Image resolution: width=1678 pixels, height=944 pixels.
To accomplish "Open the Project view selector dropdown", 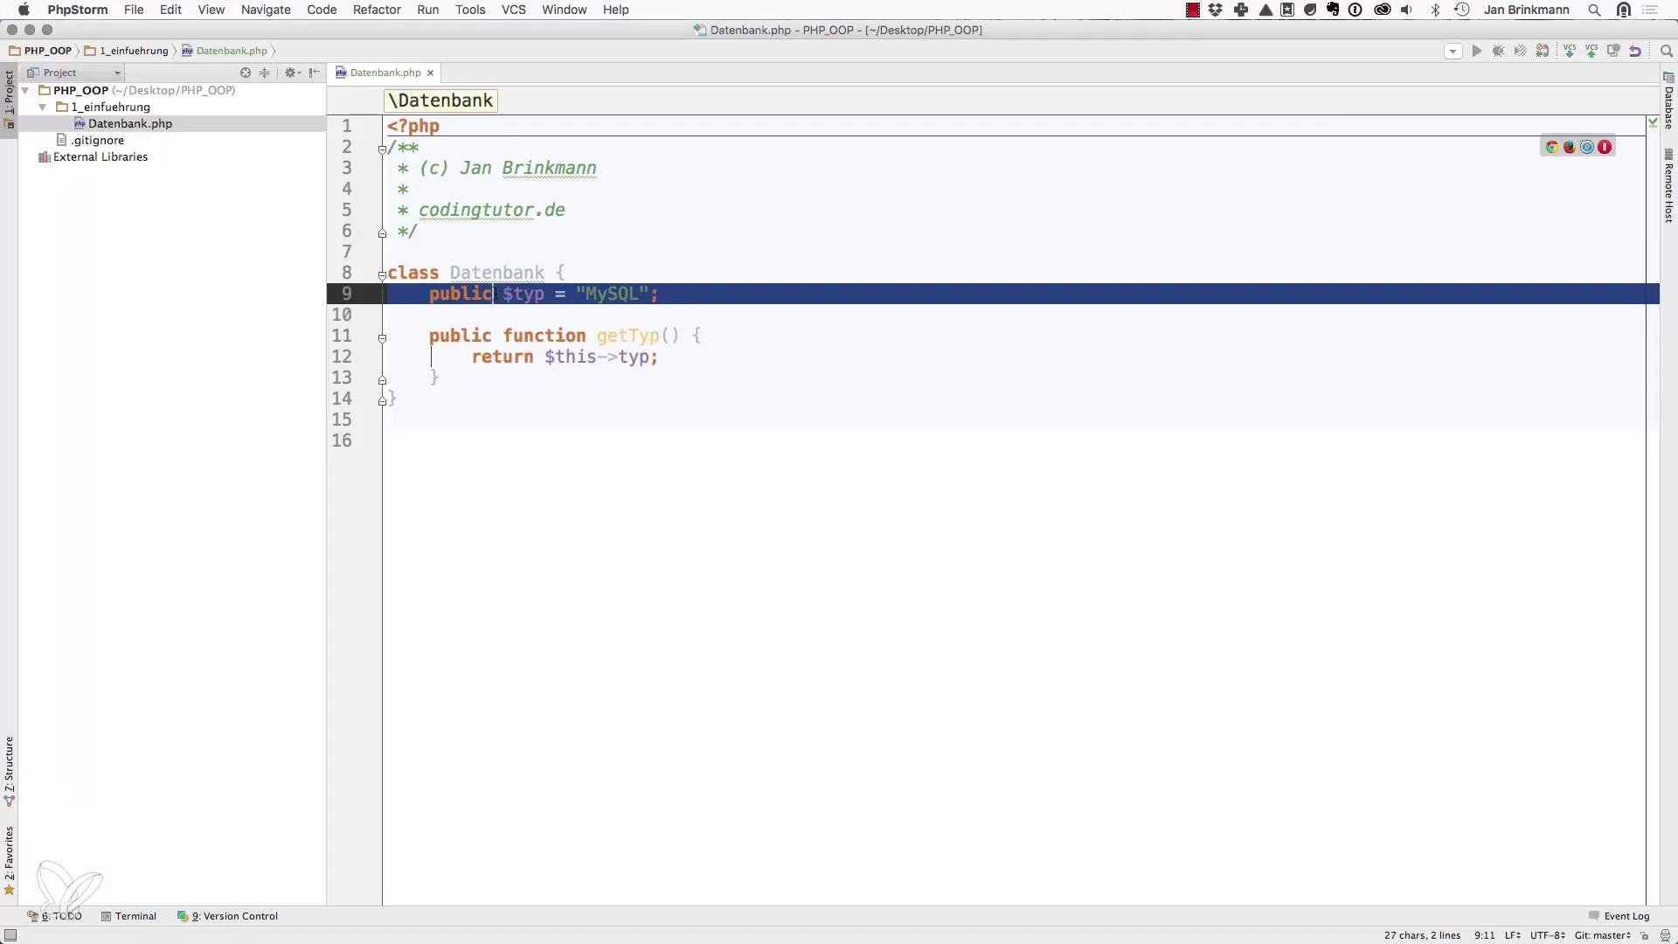I will (x=73, y=73).
